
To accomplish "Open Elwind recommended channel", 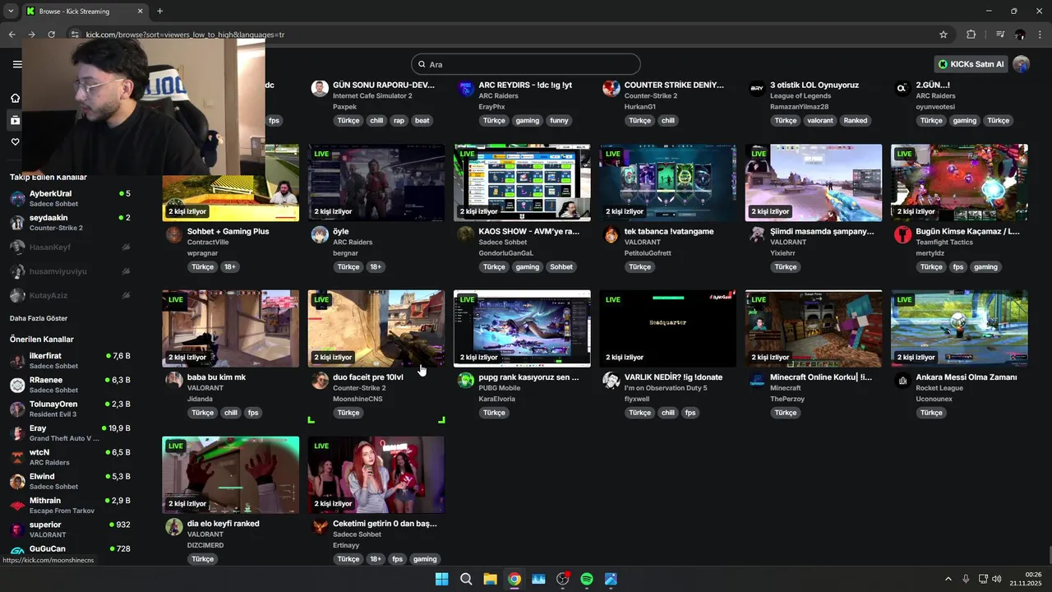I will pos(70,481).
